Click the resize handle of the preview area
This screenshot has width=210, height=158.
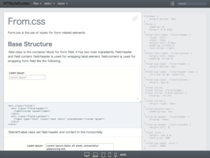tap(138, 98)
